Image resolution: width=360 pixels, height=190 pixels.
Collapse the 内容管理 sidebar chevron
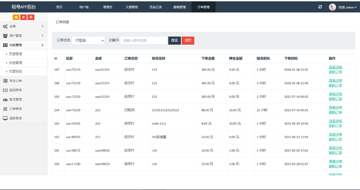point(42,45)
